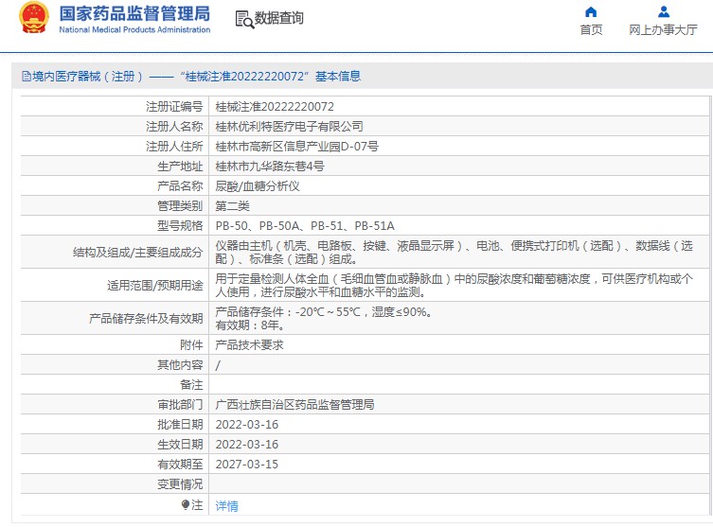
Task: Click the 网上办事大厅 user icon
Action: pos(664,11)
